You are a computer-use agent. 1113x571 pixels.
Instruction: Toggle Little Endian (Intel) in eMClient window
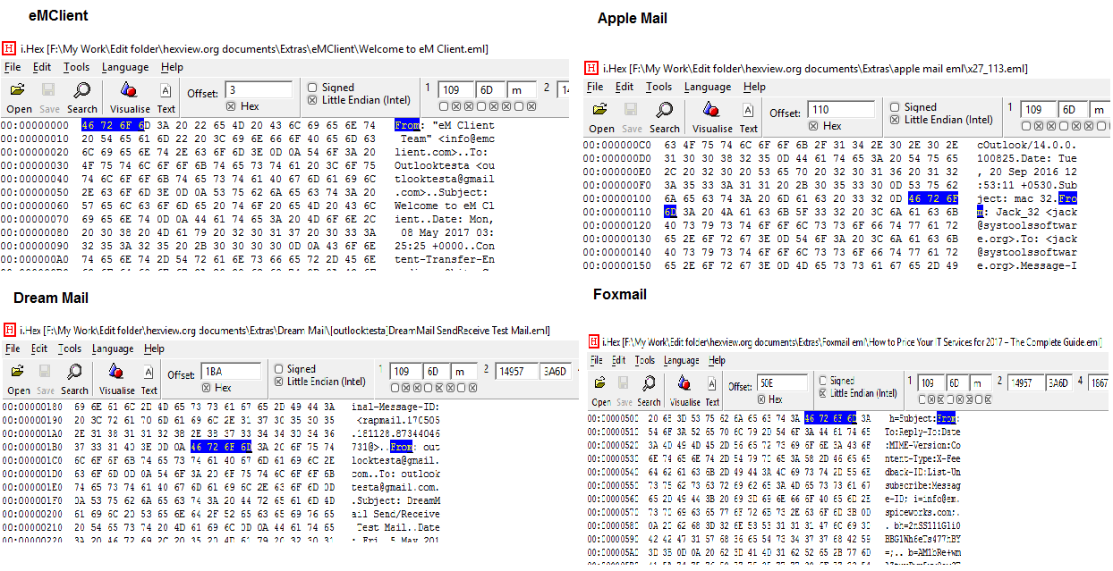tap(312, 100)
